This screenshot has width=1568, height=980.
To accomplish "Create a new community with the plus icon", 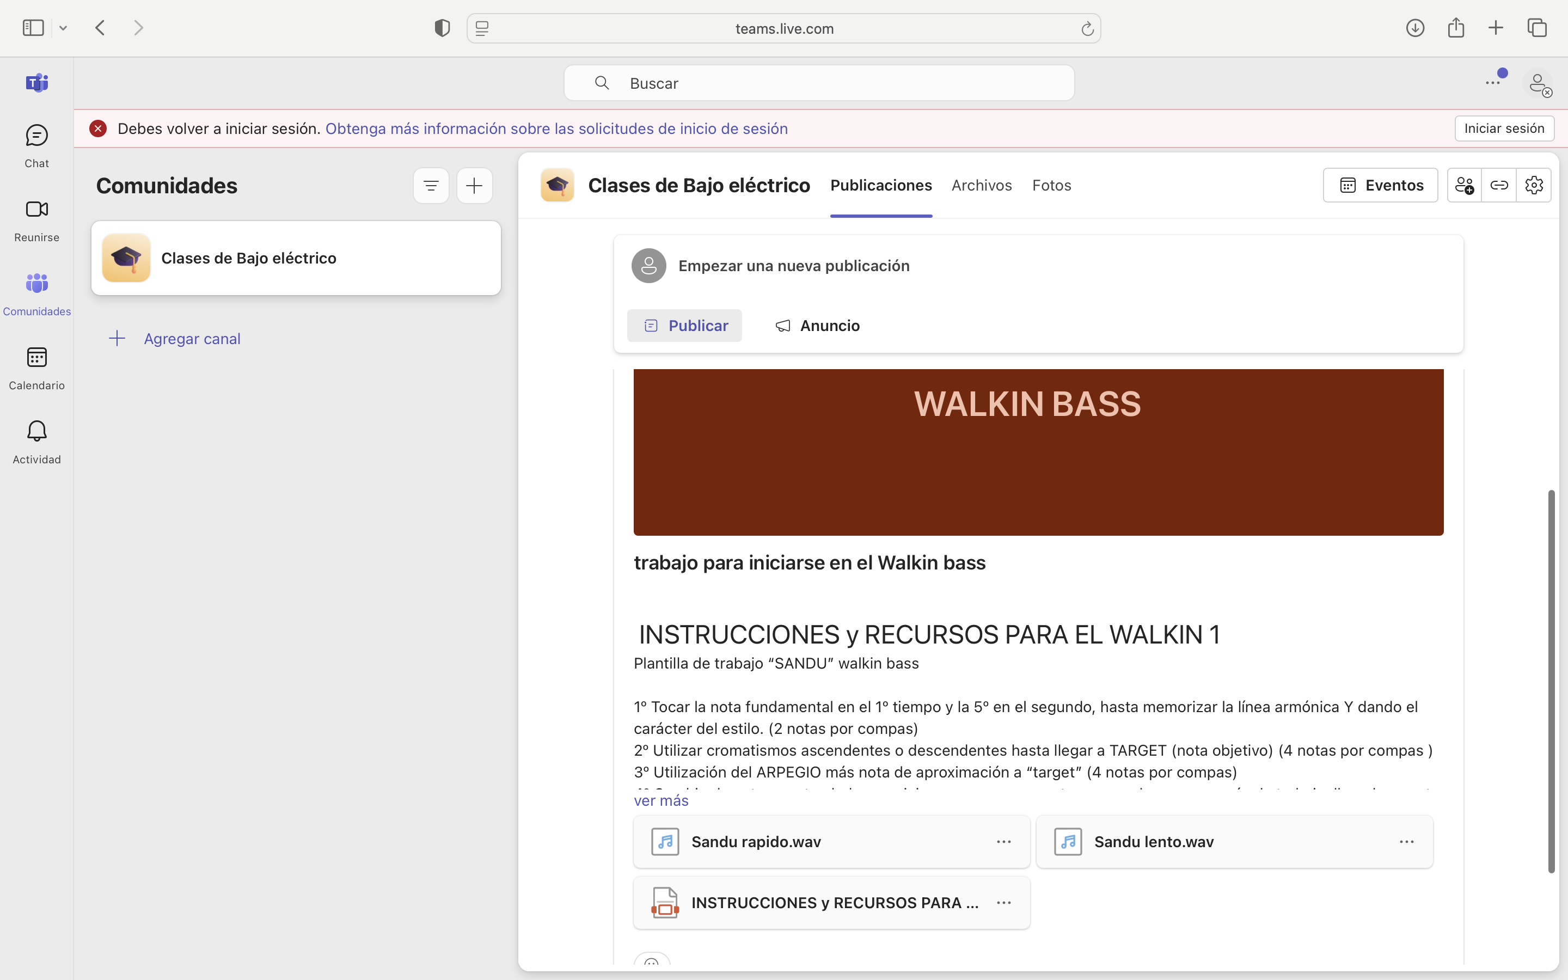I will (x=474, y=185).
